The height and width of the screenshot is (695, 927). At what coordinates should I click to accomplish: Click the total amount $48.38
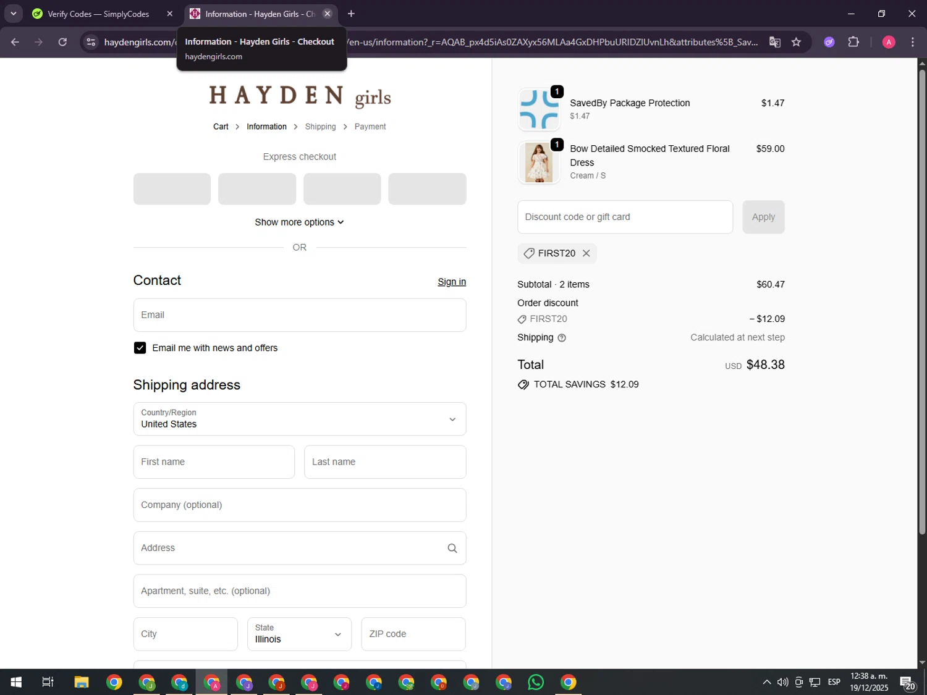pos(765,364)
